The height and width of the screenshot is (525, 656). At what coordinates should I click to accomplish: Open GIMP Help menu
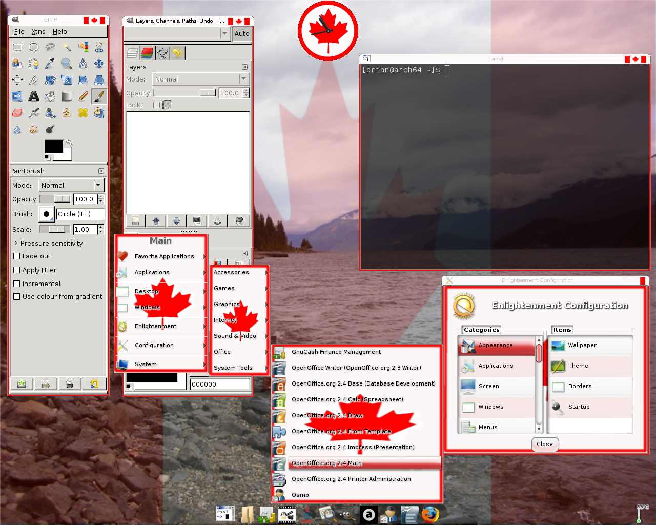tap(60, 31)
